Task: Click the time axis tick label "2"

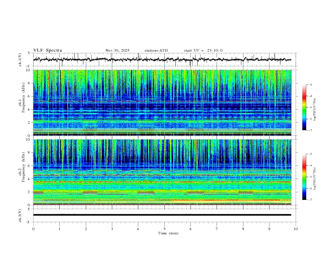Action: coord(86,229)
